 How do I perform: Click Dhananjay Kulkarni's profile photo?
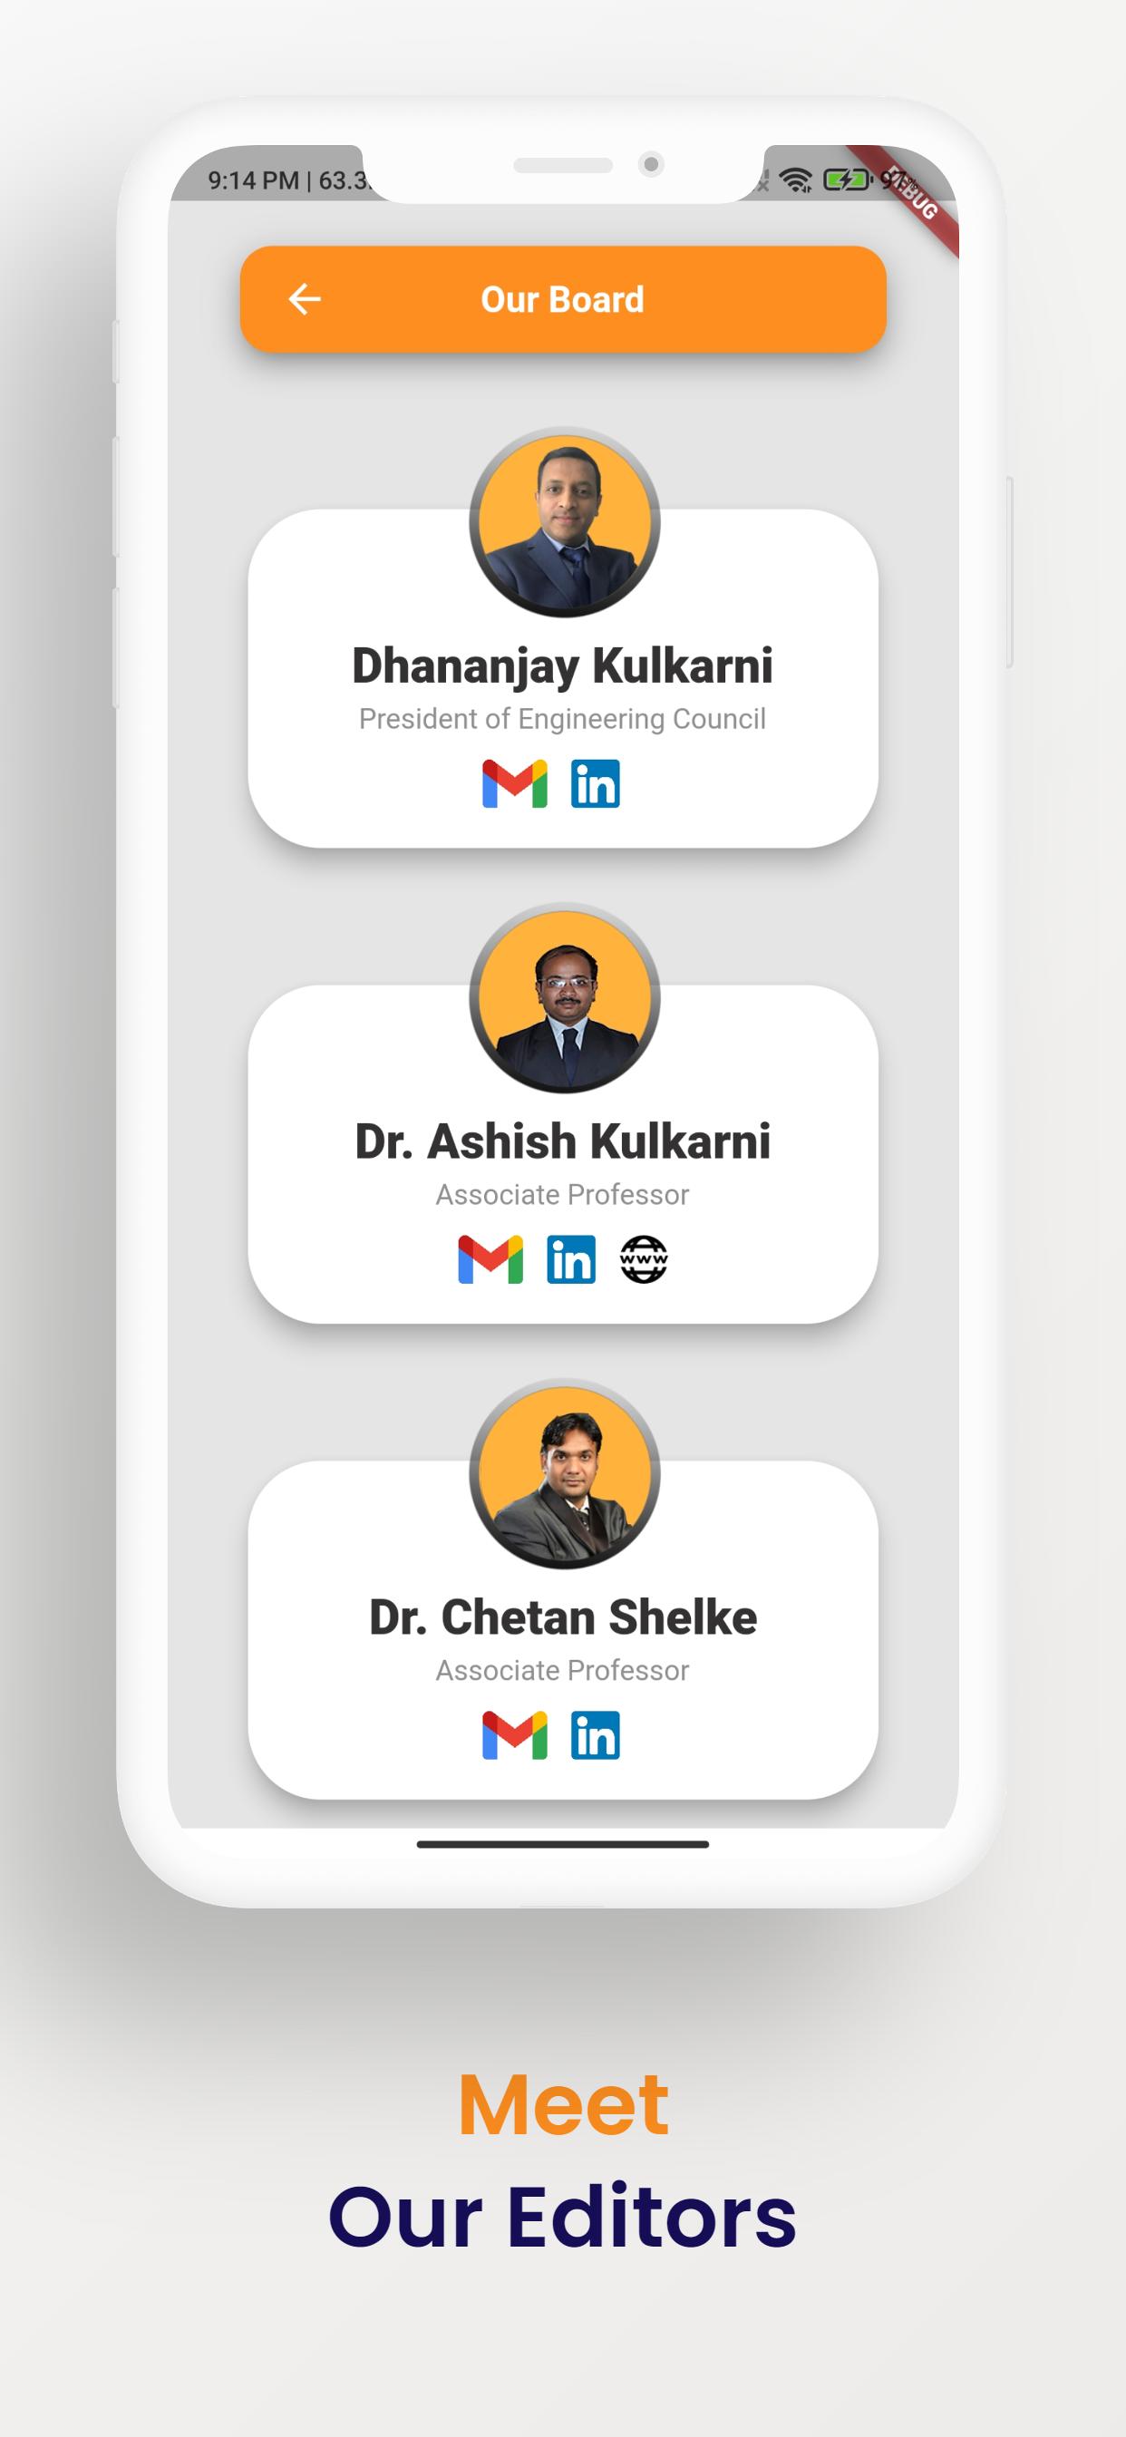point(565,521)
